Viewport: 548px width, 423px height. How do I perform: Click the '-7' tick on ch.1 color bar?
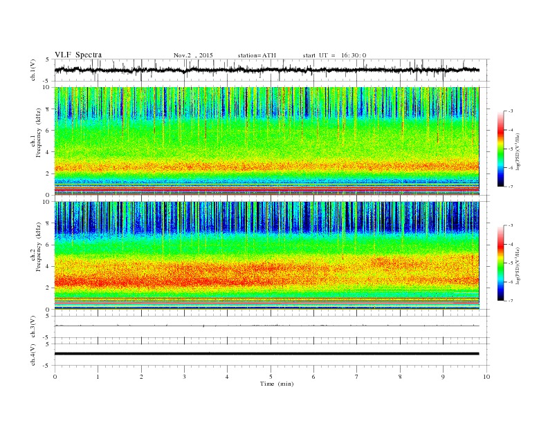(511, 187)
